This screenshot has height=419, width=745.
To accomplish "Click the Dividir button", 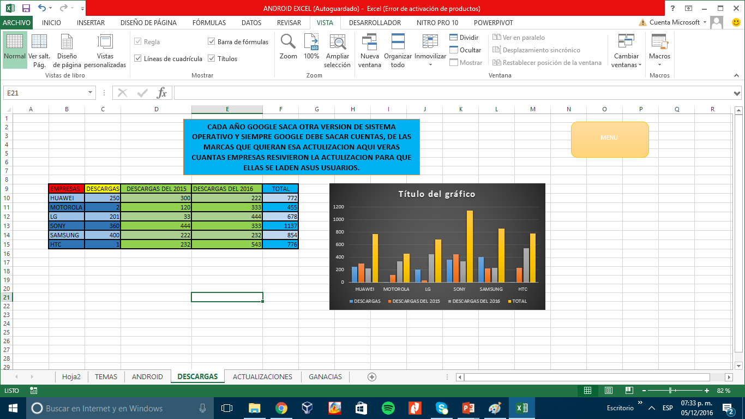I will click(464, 38).
